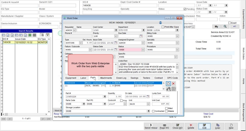The height and width of the screenshot is (131, 246).
Task: Switch to the Labor tab
Action: tap(83, 78)
